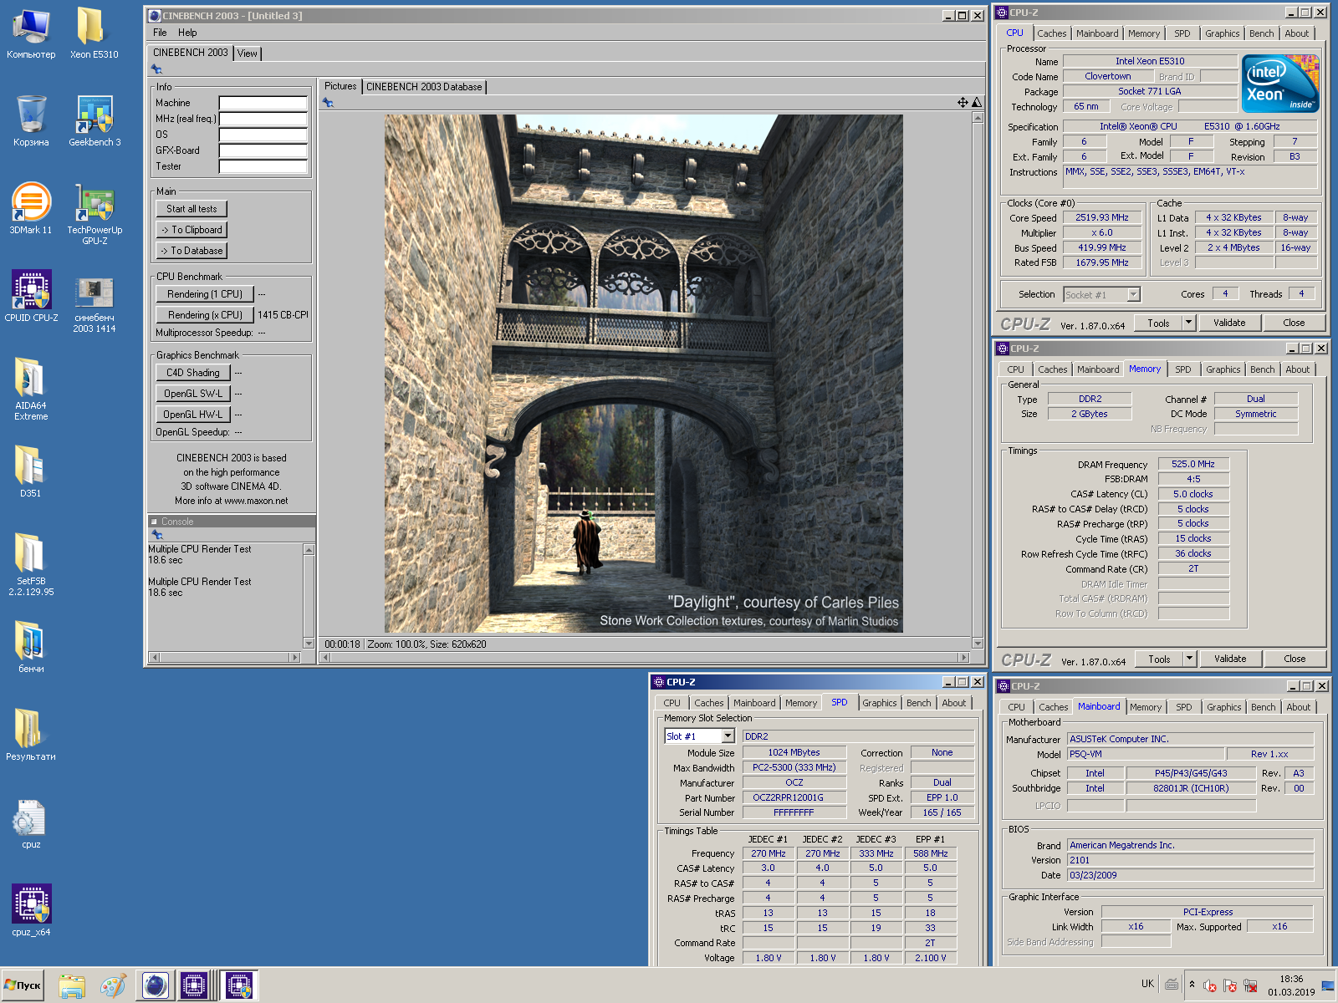The width and height of the screenshot is (1338, 1003).
Task: Select the CPUID CPU-Z desktop shortcut
Action: 31,298
